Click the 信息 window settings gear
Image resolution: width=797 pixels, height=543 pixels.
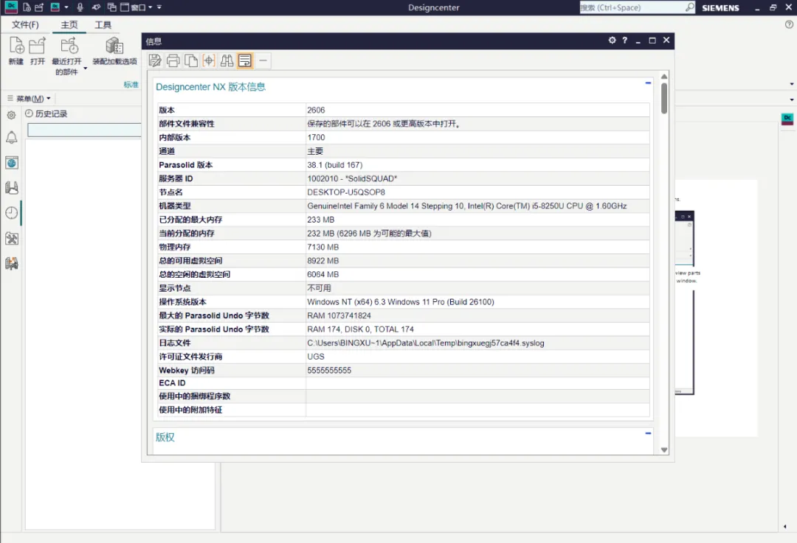pyautogui.click(x=612, y=41)
